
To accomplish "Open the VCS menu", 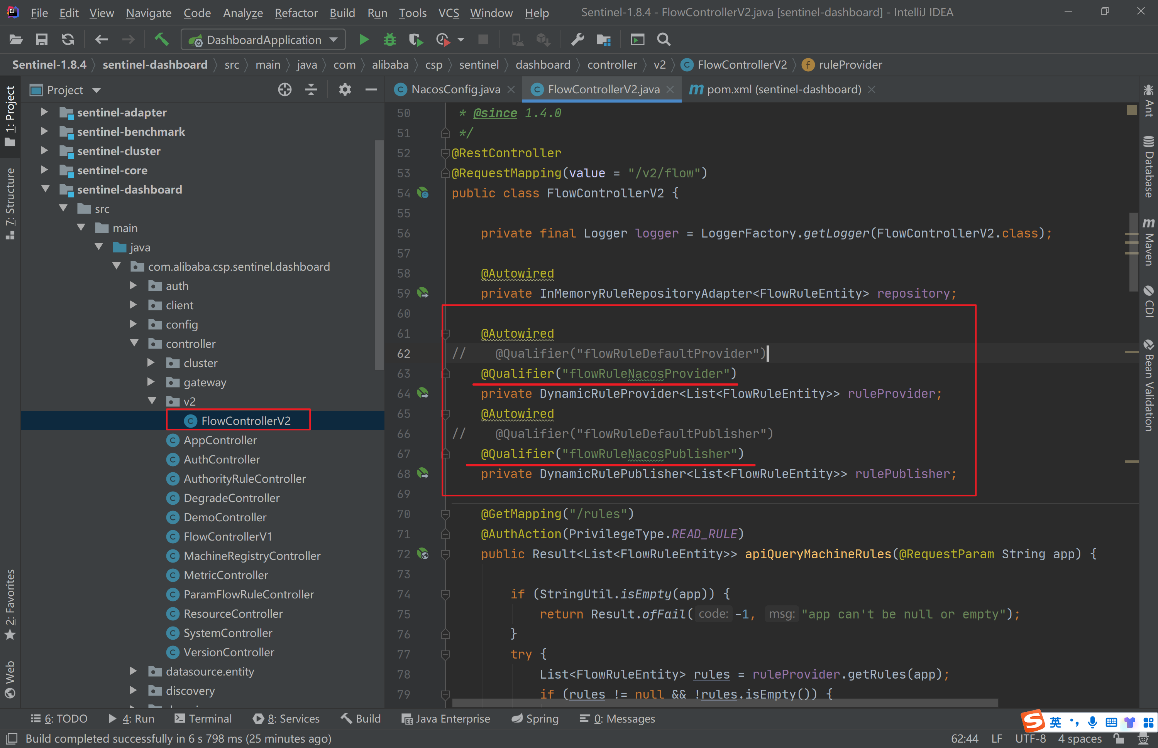I will click(x=449, y=13).
